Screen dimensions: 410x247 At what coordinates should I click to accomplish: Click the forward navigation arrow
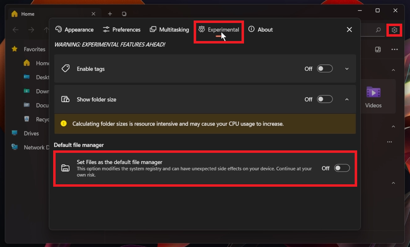click(31, 30)
